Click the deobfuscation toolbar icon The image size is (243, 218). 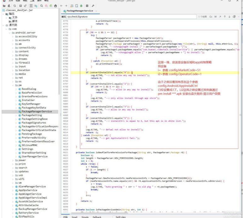pyautogui.click(x=72, y=6)
